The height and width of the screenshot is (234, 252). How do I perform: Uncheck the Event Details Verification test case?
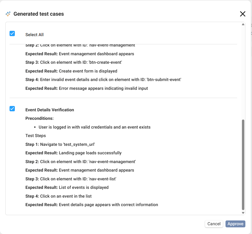point(12,109)
